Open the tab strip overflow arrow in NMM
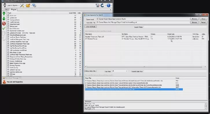The width and height of the screenshot is (210, 114). tap(110, 10)
